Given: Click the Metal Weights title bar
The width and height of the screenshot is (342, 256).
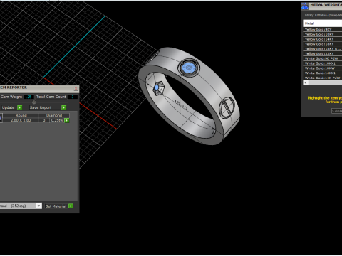Looking at the screenshot, I should pyautogui.click(x=326, y=6).
